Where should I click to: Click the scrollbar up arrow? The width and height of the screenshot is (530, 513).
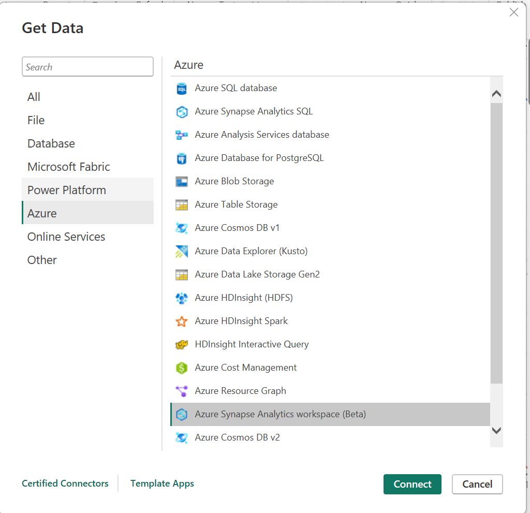[x=496, y=93]
